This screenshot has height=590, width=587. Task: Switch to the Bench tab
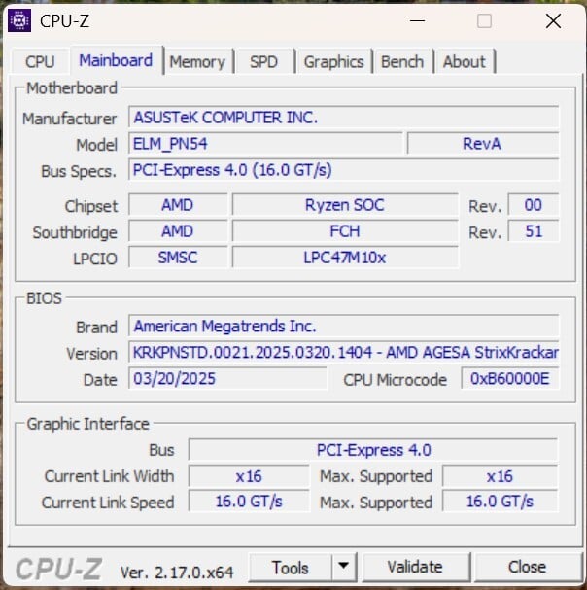pos(401,61)
